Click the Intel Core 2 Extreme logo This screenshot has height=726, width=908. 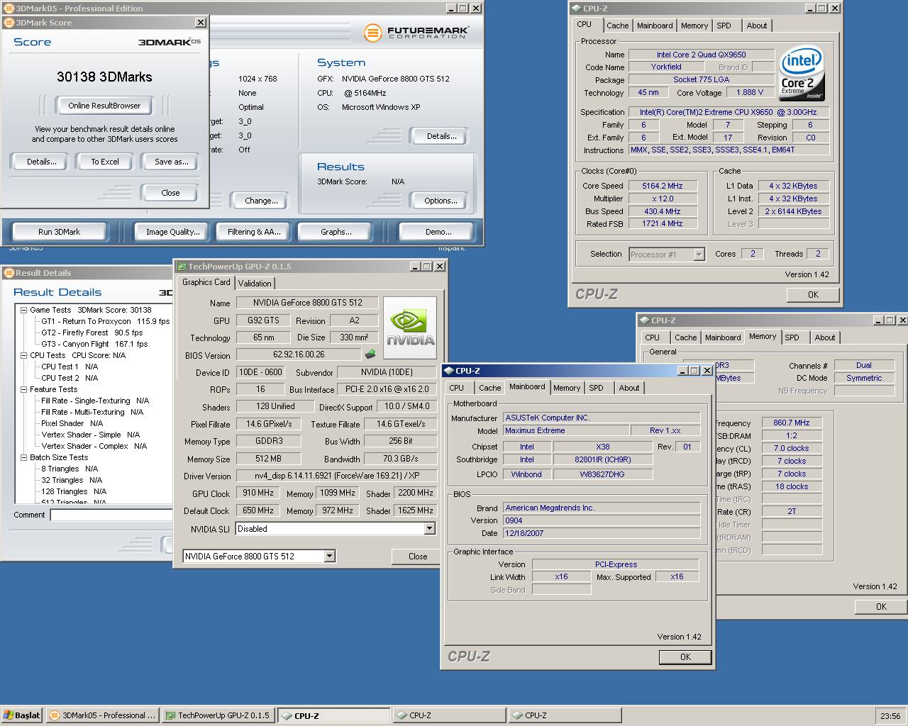tap(802, 73)
